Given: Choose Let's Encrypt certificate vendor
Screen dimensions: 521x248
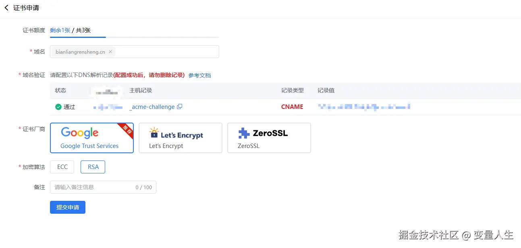Looking at the screenshot, I should [x=181, y=138].
